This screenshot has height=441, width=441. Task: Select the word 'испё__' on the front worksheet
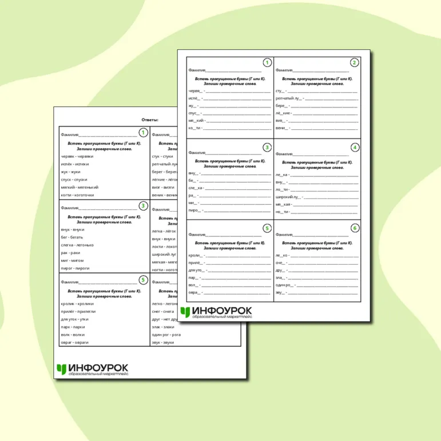coord(194,98)
